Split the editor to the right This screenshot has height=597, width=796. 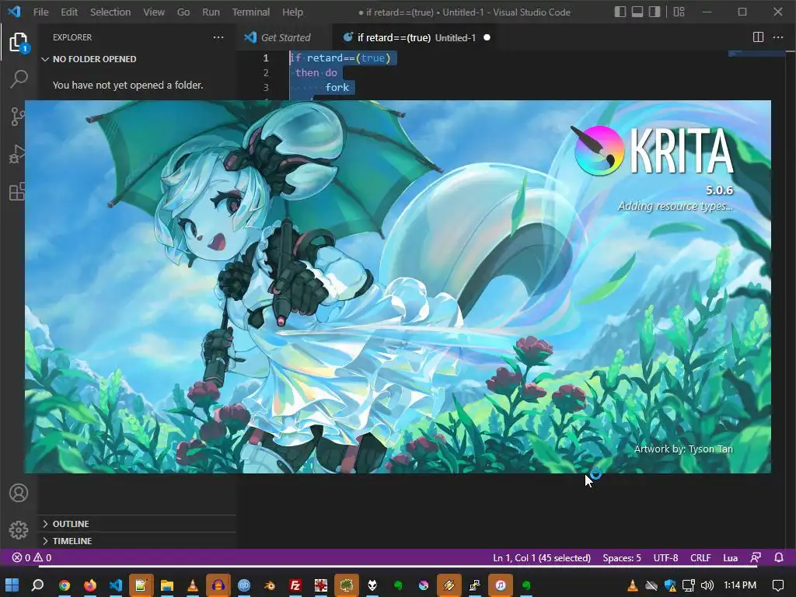(758, 37)
